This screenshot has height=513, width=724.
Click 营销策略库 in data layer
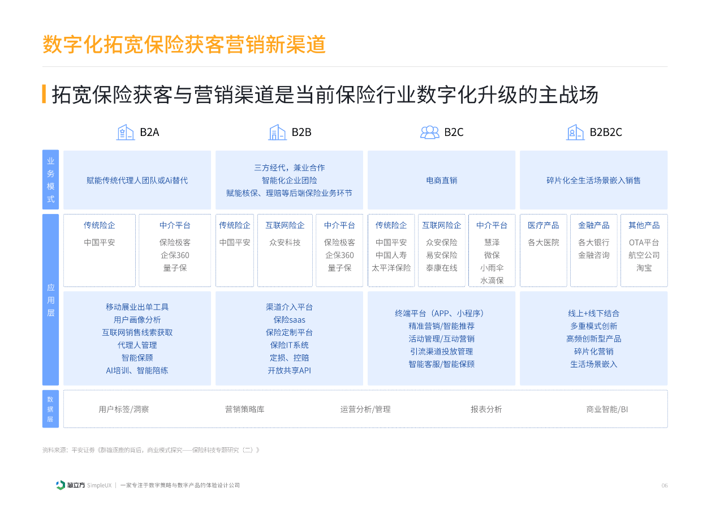click(x=244, y=409)
